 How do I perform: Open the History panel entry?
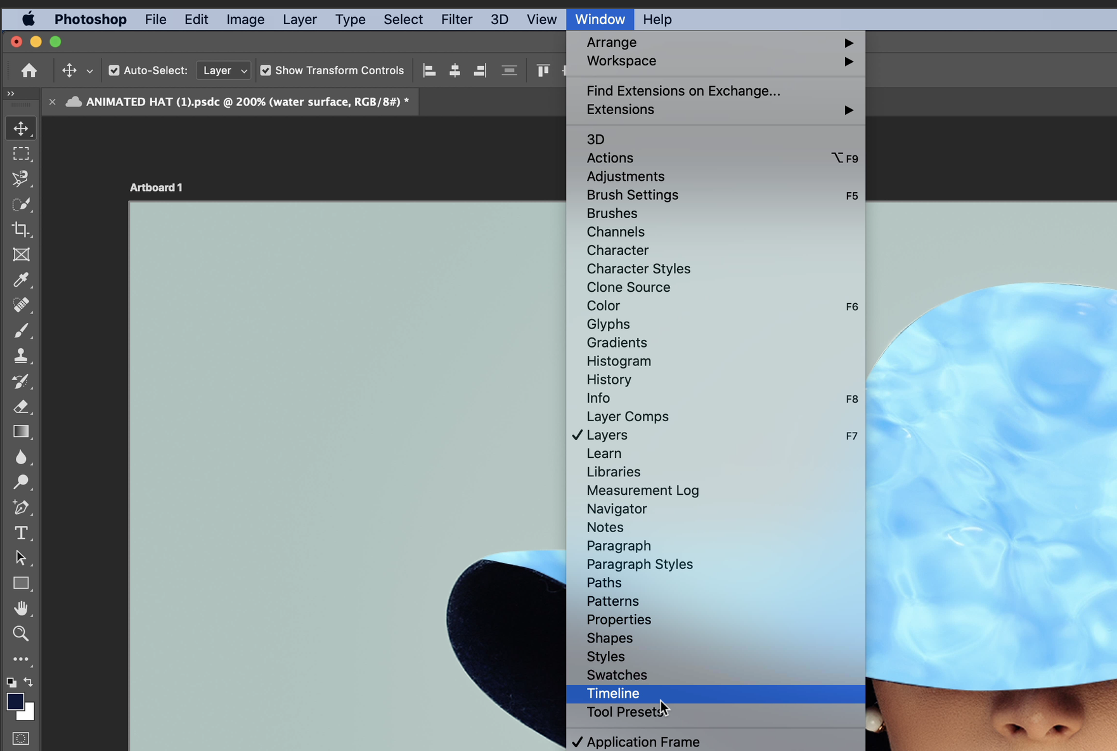coord(716,379)
